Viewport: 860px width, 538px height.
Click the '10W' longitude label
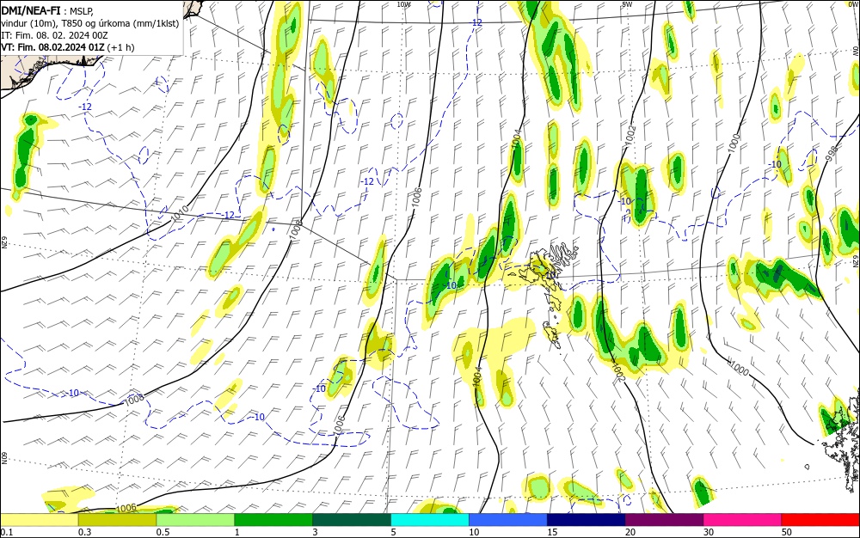tap(403, 4)
